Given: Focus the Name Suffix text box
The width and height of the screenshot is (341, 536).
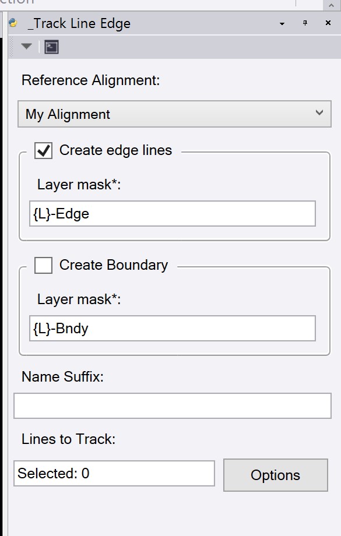Looking at the screenshot, I should [173, 405].
